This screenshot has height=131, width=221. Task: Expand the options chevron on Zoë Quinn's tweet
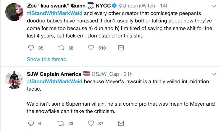pos(214,6)
